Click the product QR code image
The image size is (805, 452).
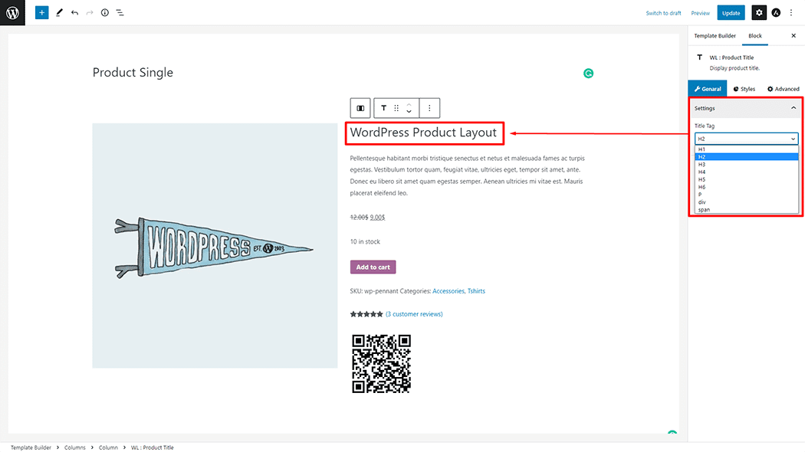[x=381, y=364]
